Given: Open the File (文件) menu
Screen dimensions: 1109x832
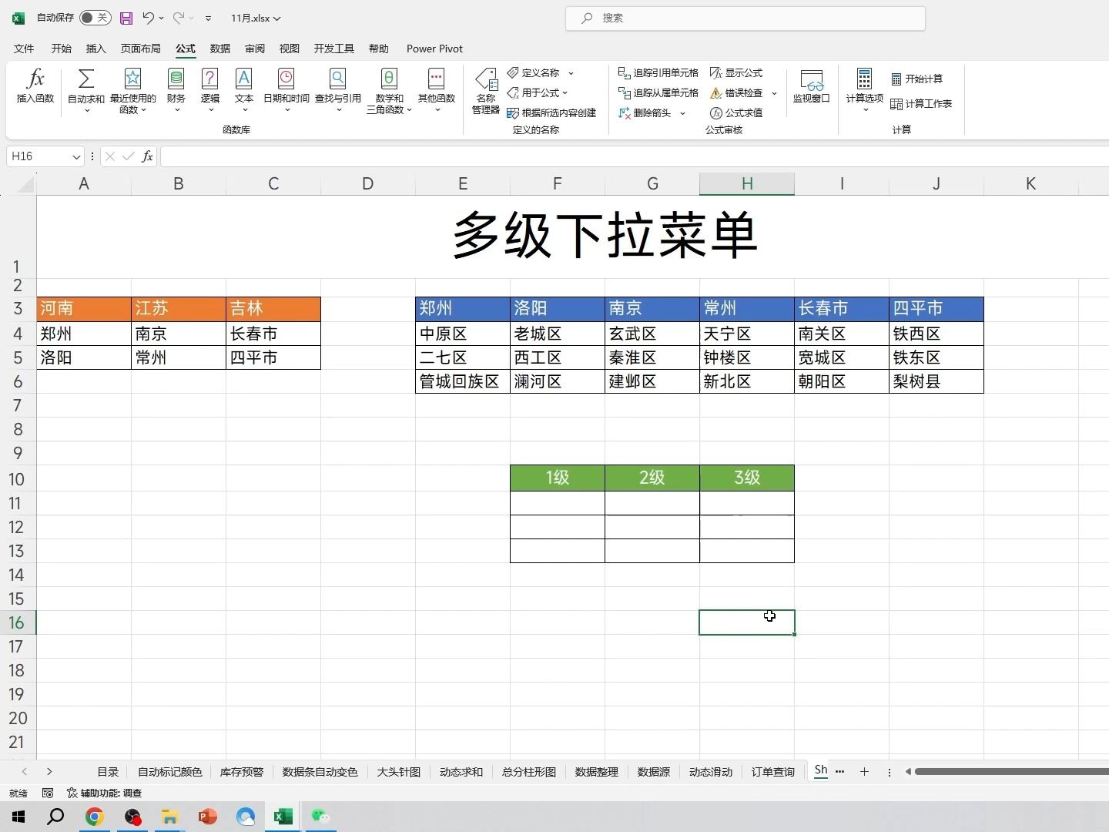Looking at the screenshot, I should [x=24, y=49].
